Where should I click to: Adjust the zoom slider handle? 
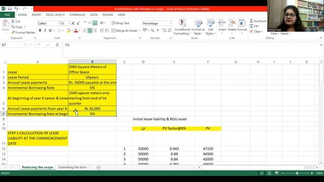(297, 173)
